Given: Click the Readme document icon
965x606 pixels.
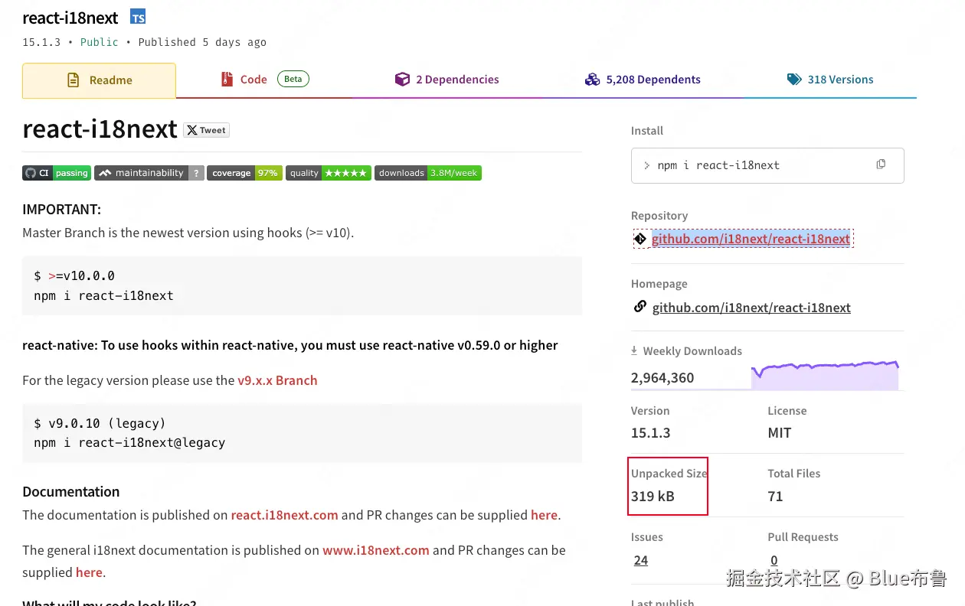Looking at the screenshot, I should tap(74, 80).
